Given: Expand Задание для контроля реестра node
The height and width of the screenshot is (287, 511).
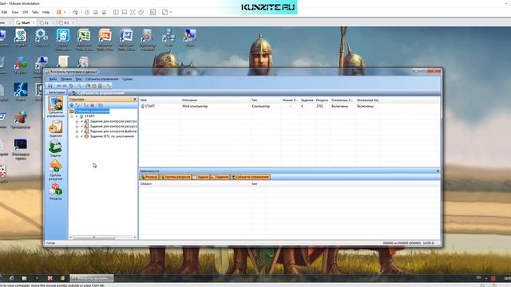Looking at the screenshot, I should pos(77,121).
